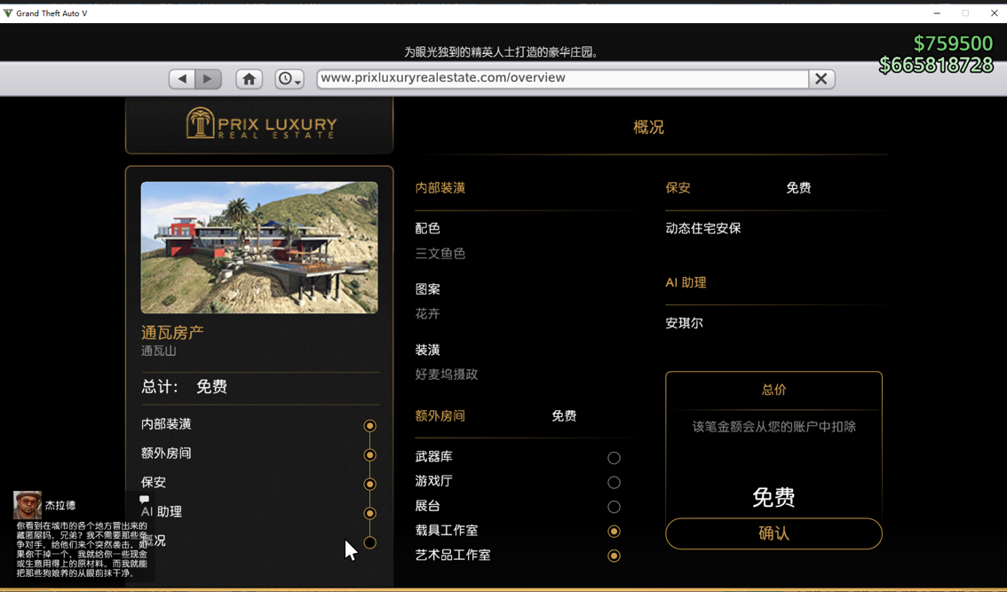Image resolution: width=1007 pixels, height=592 pixels.
Task: Click the 好麦坞摄政 decor value
Action: pos(447,375)
